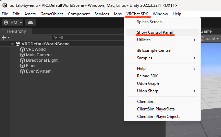Select the EventSystem object icon
Image resolution: width=221 pixels, height=137 pixels.
tap(23, 71)
